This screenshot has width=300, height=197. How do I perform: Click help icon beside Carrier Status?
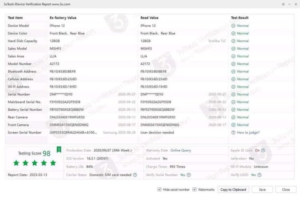click(x=135, y=175)
